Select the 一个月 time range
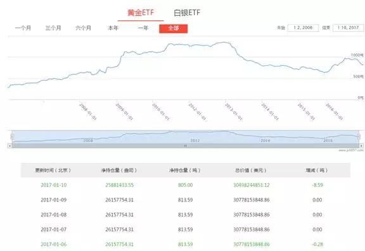 click(23, 28)
